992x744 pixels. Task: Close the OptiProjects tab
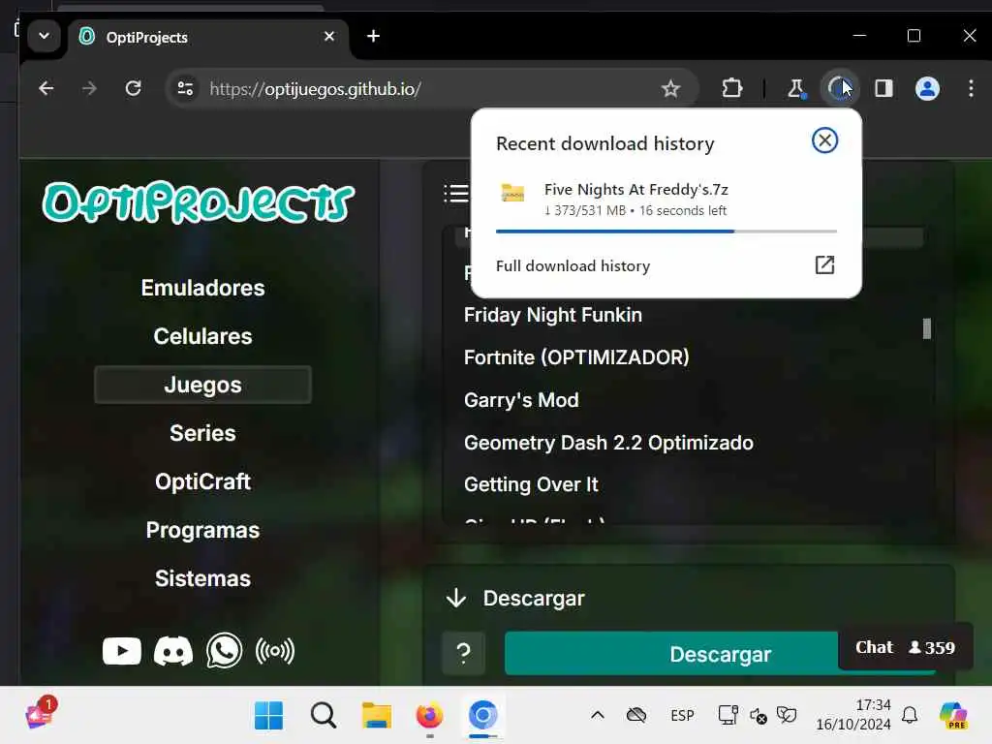point(329,37)
